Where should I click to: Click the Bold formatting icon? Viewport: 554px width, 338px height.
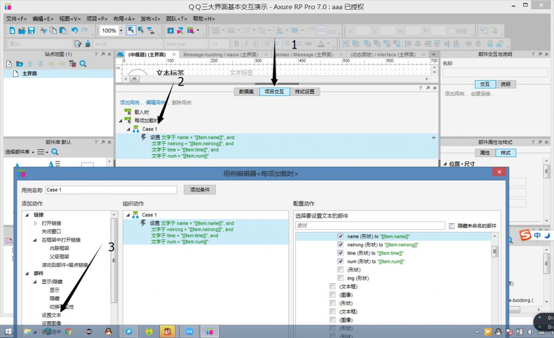click(x=236, y=43)
